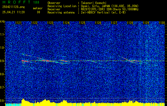Image resolution: width=167 pixels, height=106 pixels.
Task: Click the 1123 time marker
Action: click(x=50, y=23)
